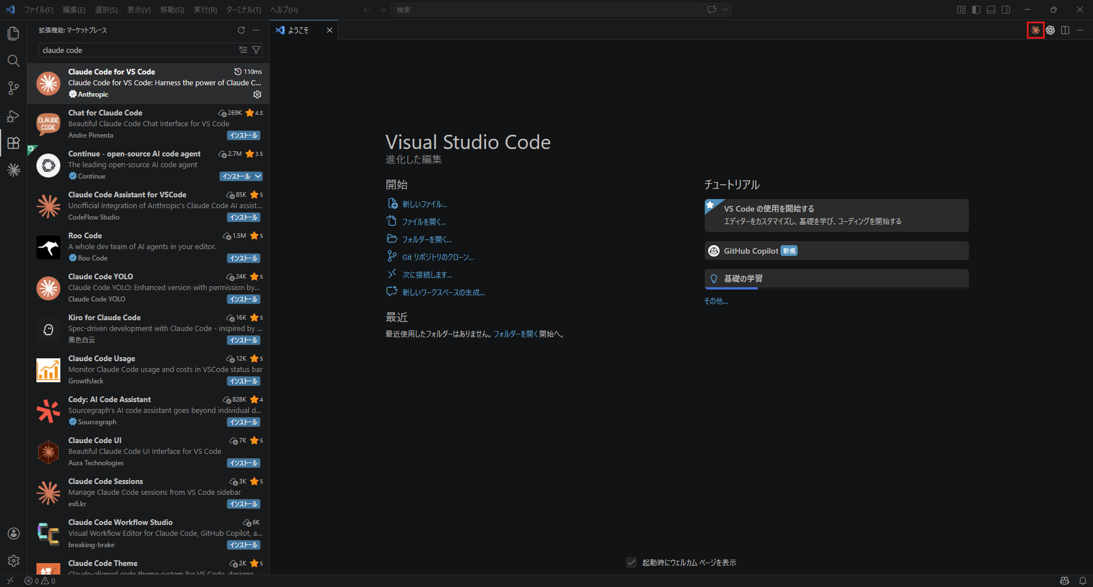
Task: Click the extension search input field
Action: [x=137, y=50]
